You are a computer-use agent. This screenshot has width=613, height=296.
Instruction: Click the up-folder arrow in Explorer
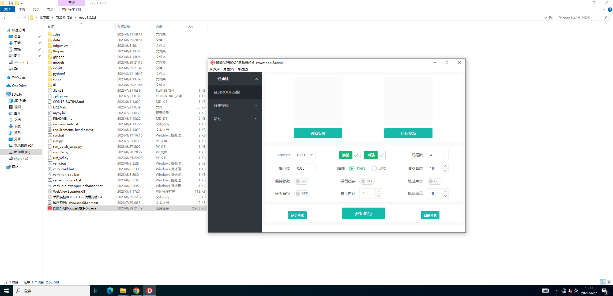click(x=25, y=18)
